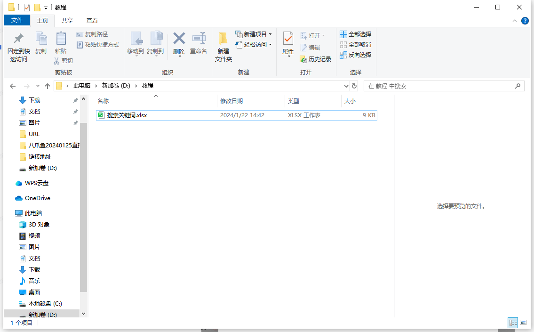The height and width of the screenshot is (332, 534).
Task: Open the File (文件) tab
Action: click(16, 20)
